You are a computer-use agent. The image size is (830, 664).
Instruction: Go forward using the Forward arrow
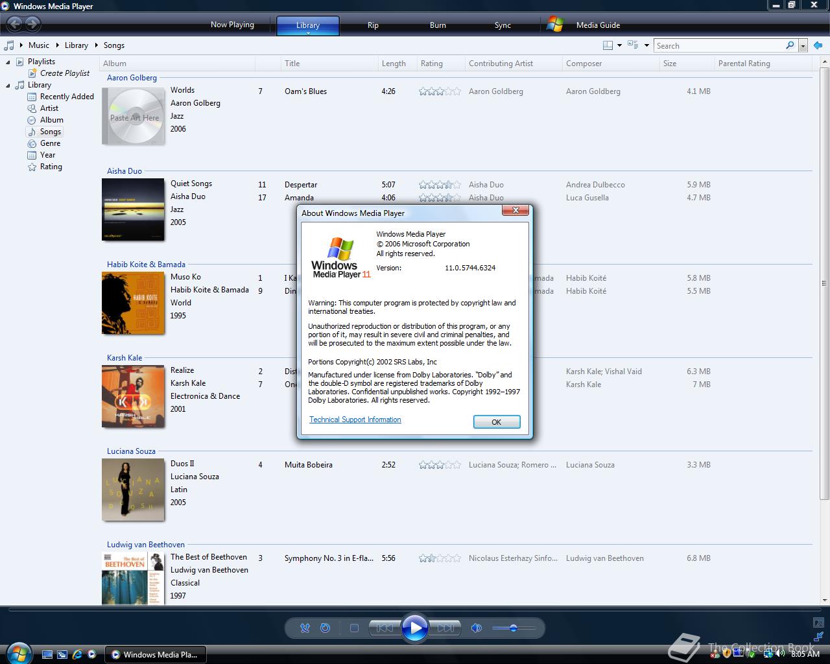(x=32, y=25)
